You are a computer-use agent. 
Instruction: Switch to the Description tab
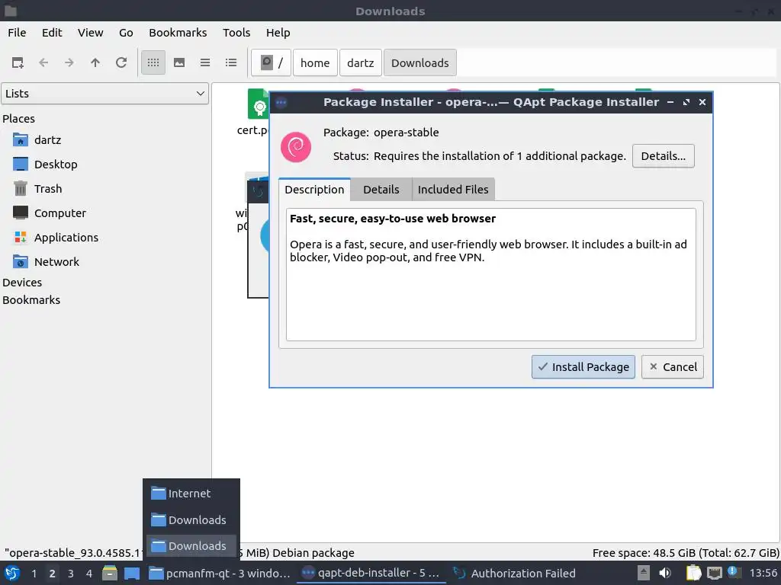tap(314, 190)
